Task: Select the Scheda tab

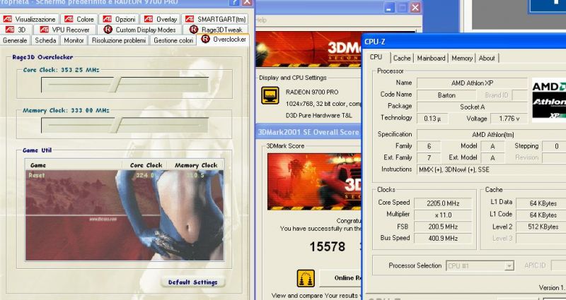Action: [45, 40]
